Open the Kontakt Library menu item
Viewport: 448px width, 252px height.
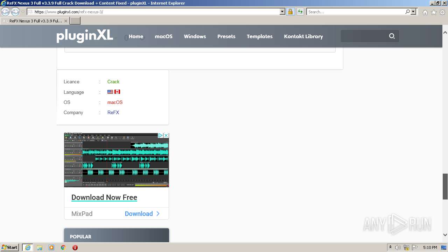[303, 36]
